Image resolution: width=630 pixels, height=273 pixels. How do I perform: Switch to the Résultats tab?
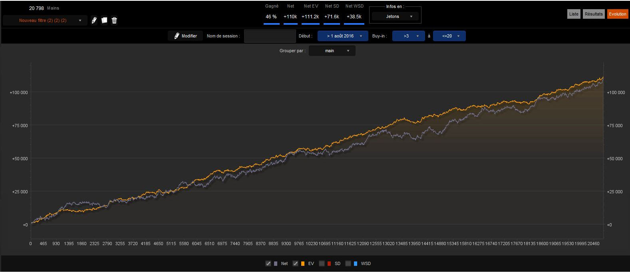pyautogui.click(x=593, y=14)
